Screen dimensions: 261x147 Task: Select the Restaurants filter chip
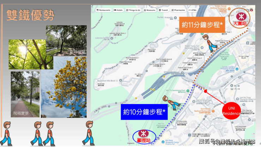(103, 10)
